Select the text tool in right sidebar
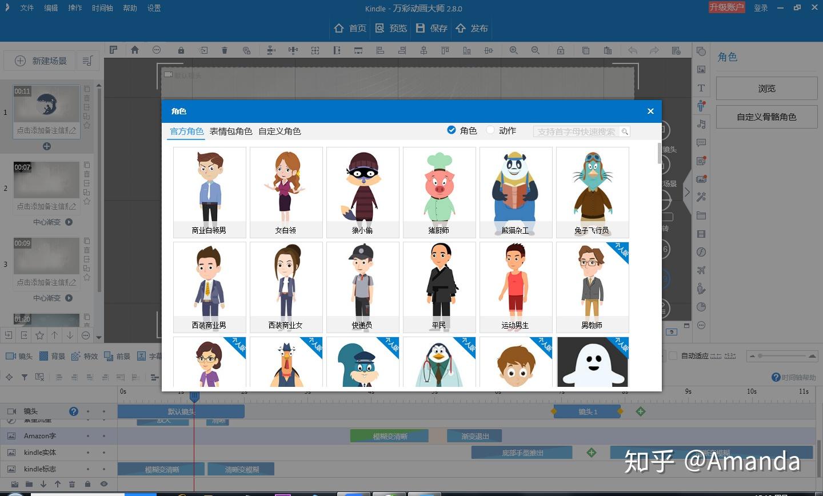The image size is (823, 496). pyautogui.click(x=701, y=88)
